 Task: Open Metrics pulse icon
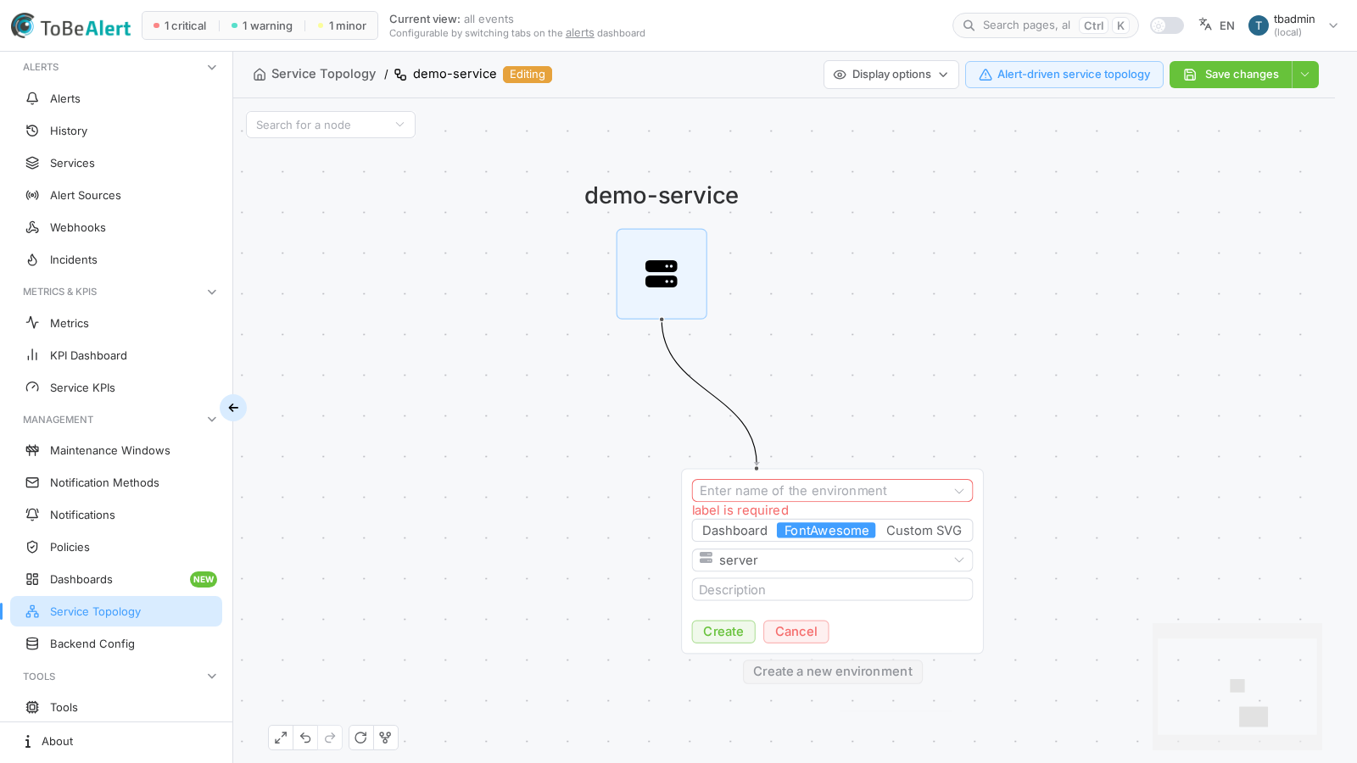tap(32, 323)
